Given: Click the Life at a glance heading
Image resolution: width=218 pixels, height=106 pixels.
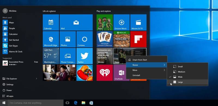Looking at the screenshot, I should tap(49, 11).
